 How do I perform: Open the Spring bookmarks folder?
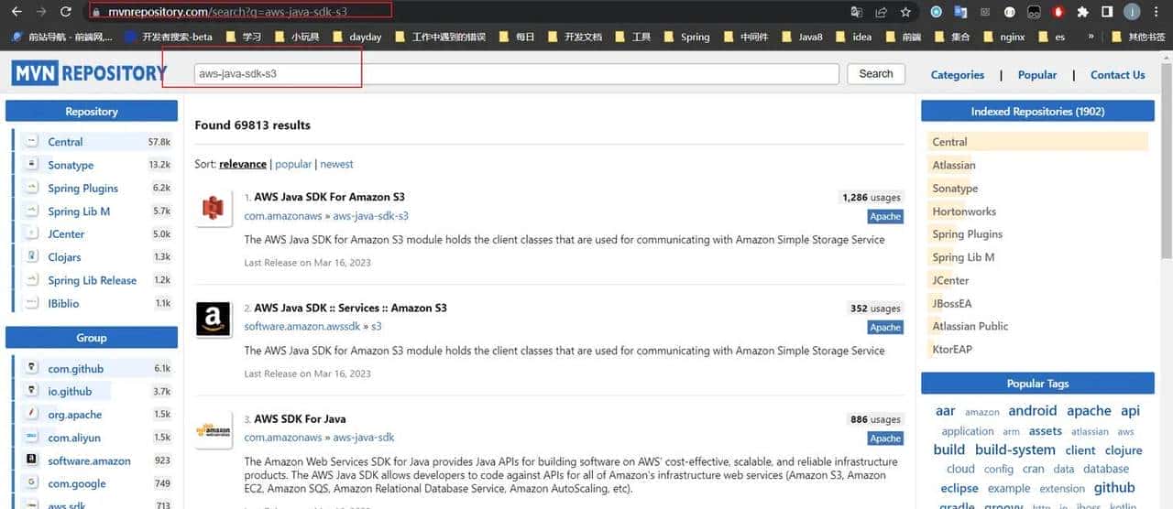685,37
